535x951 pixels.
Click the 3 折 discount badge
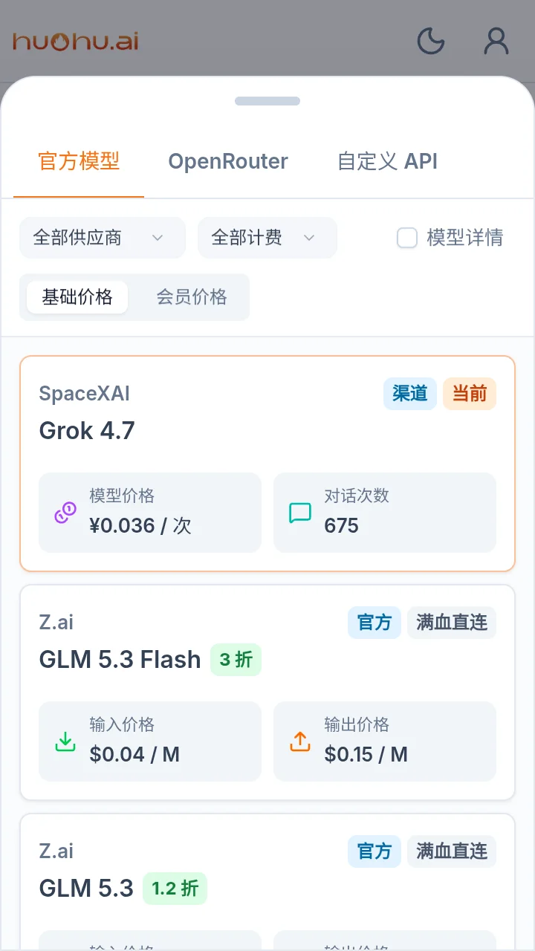click(x=236, y=659)
